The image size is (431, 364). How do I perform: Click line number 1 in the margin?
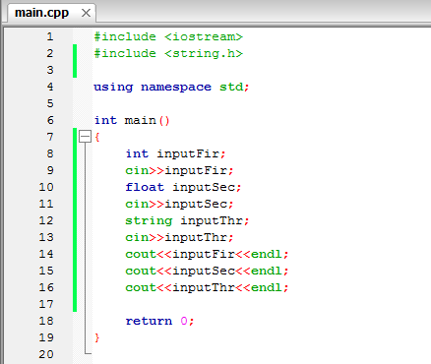(x=50, y=36)
